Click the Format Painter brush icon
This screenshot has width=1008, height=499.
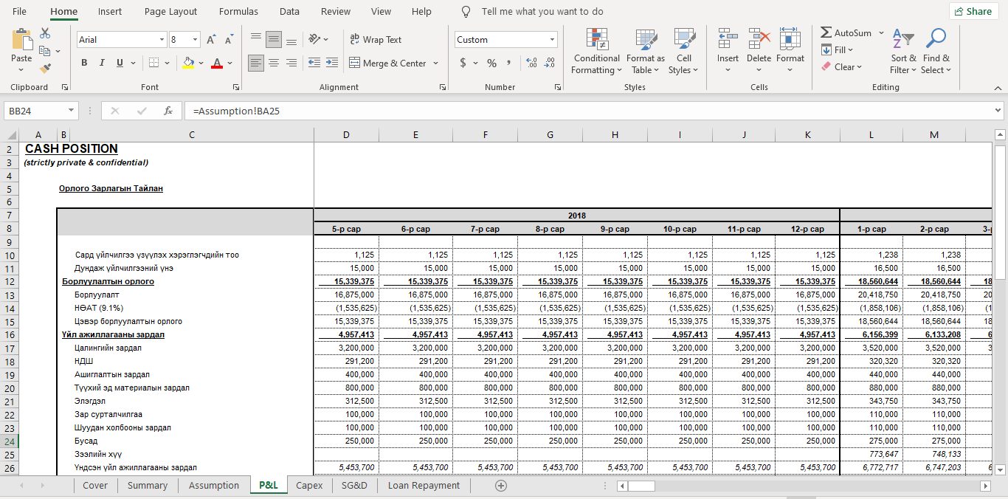(46, 68)
